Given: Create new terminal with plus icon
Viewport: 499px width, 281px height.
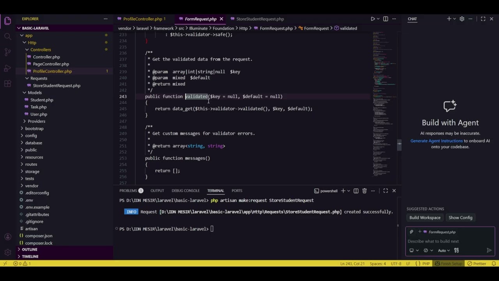Looking at the screenshot, I should coord(343,191).
